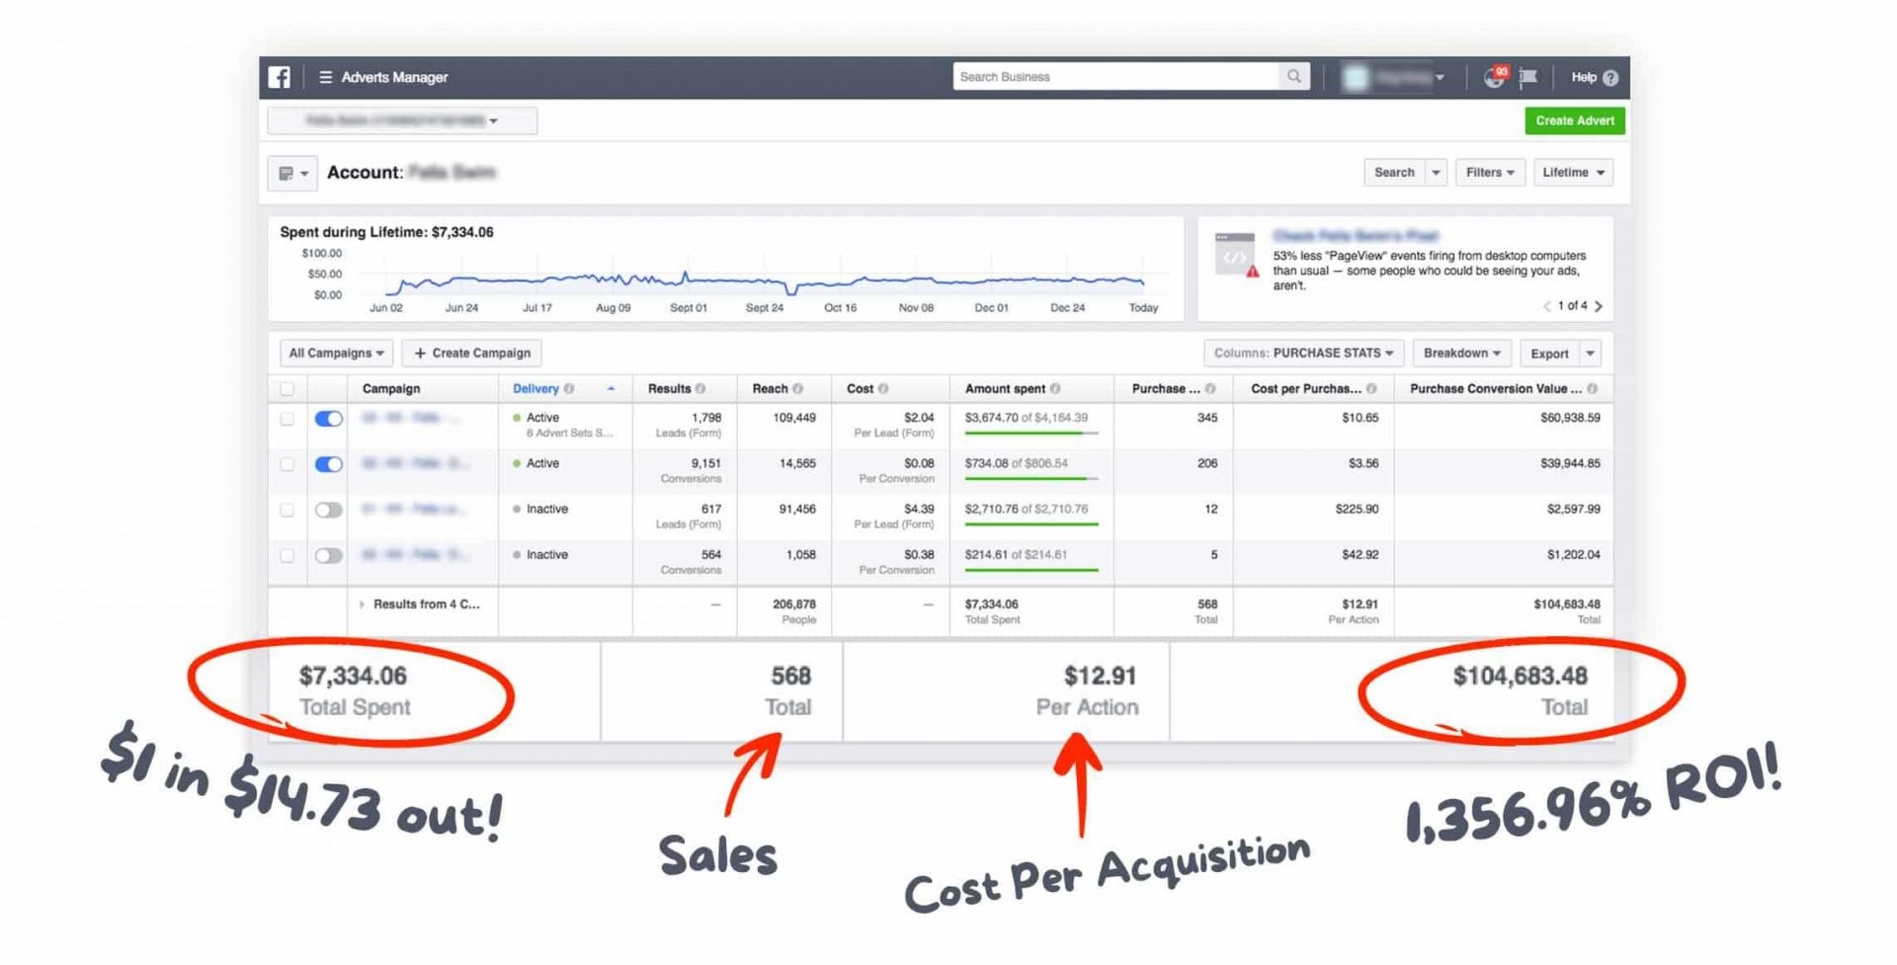Open the Adverts Manager hamburger menu

325,77
